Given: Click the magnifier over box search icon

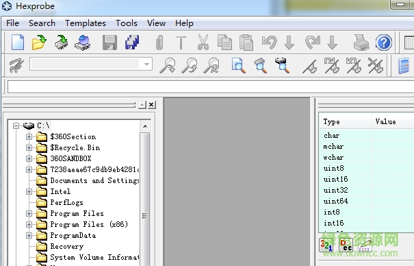Looking at the screenshot, I should [260, 65].
